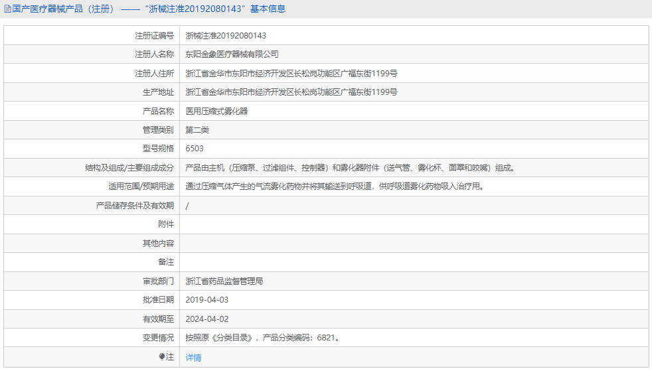This screenshot has height=369, width=652.
Task: Click the 其他内容 label
Action: (x=158, y=244)
